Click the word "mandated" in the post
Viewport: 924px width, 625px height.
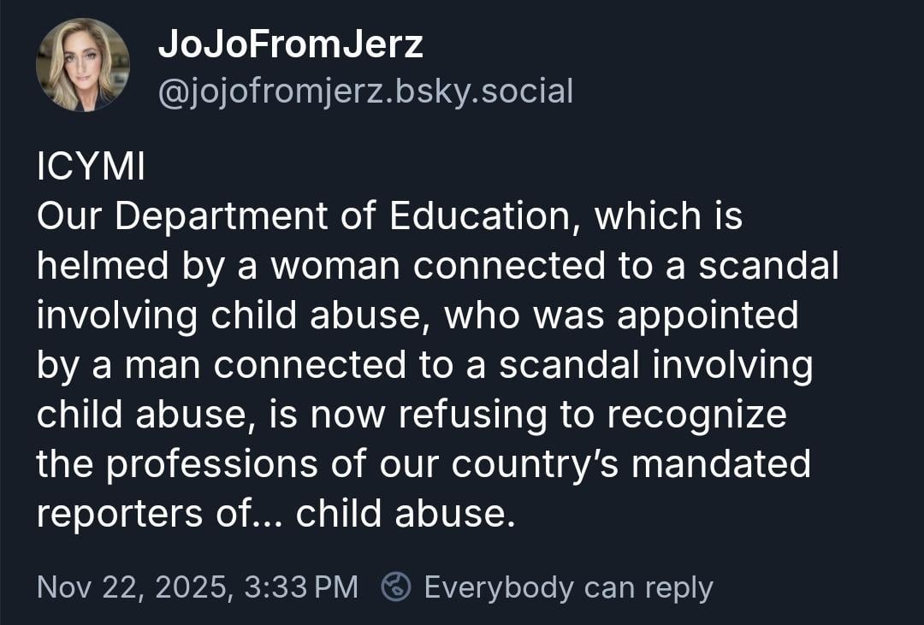(721, 464)
